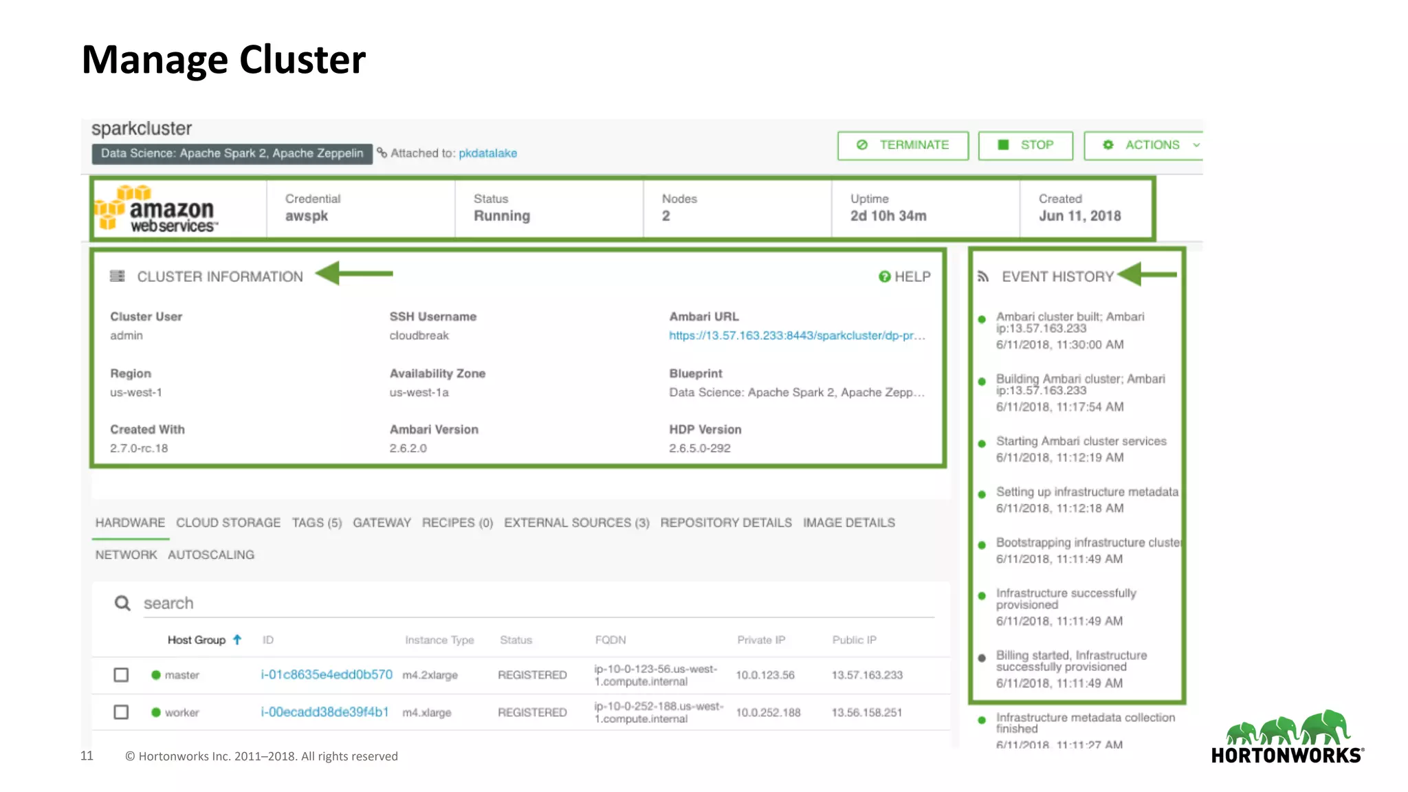The image size is (1408, 792).
Task: Click the master host green status dot
Action: (156, 674)
